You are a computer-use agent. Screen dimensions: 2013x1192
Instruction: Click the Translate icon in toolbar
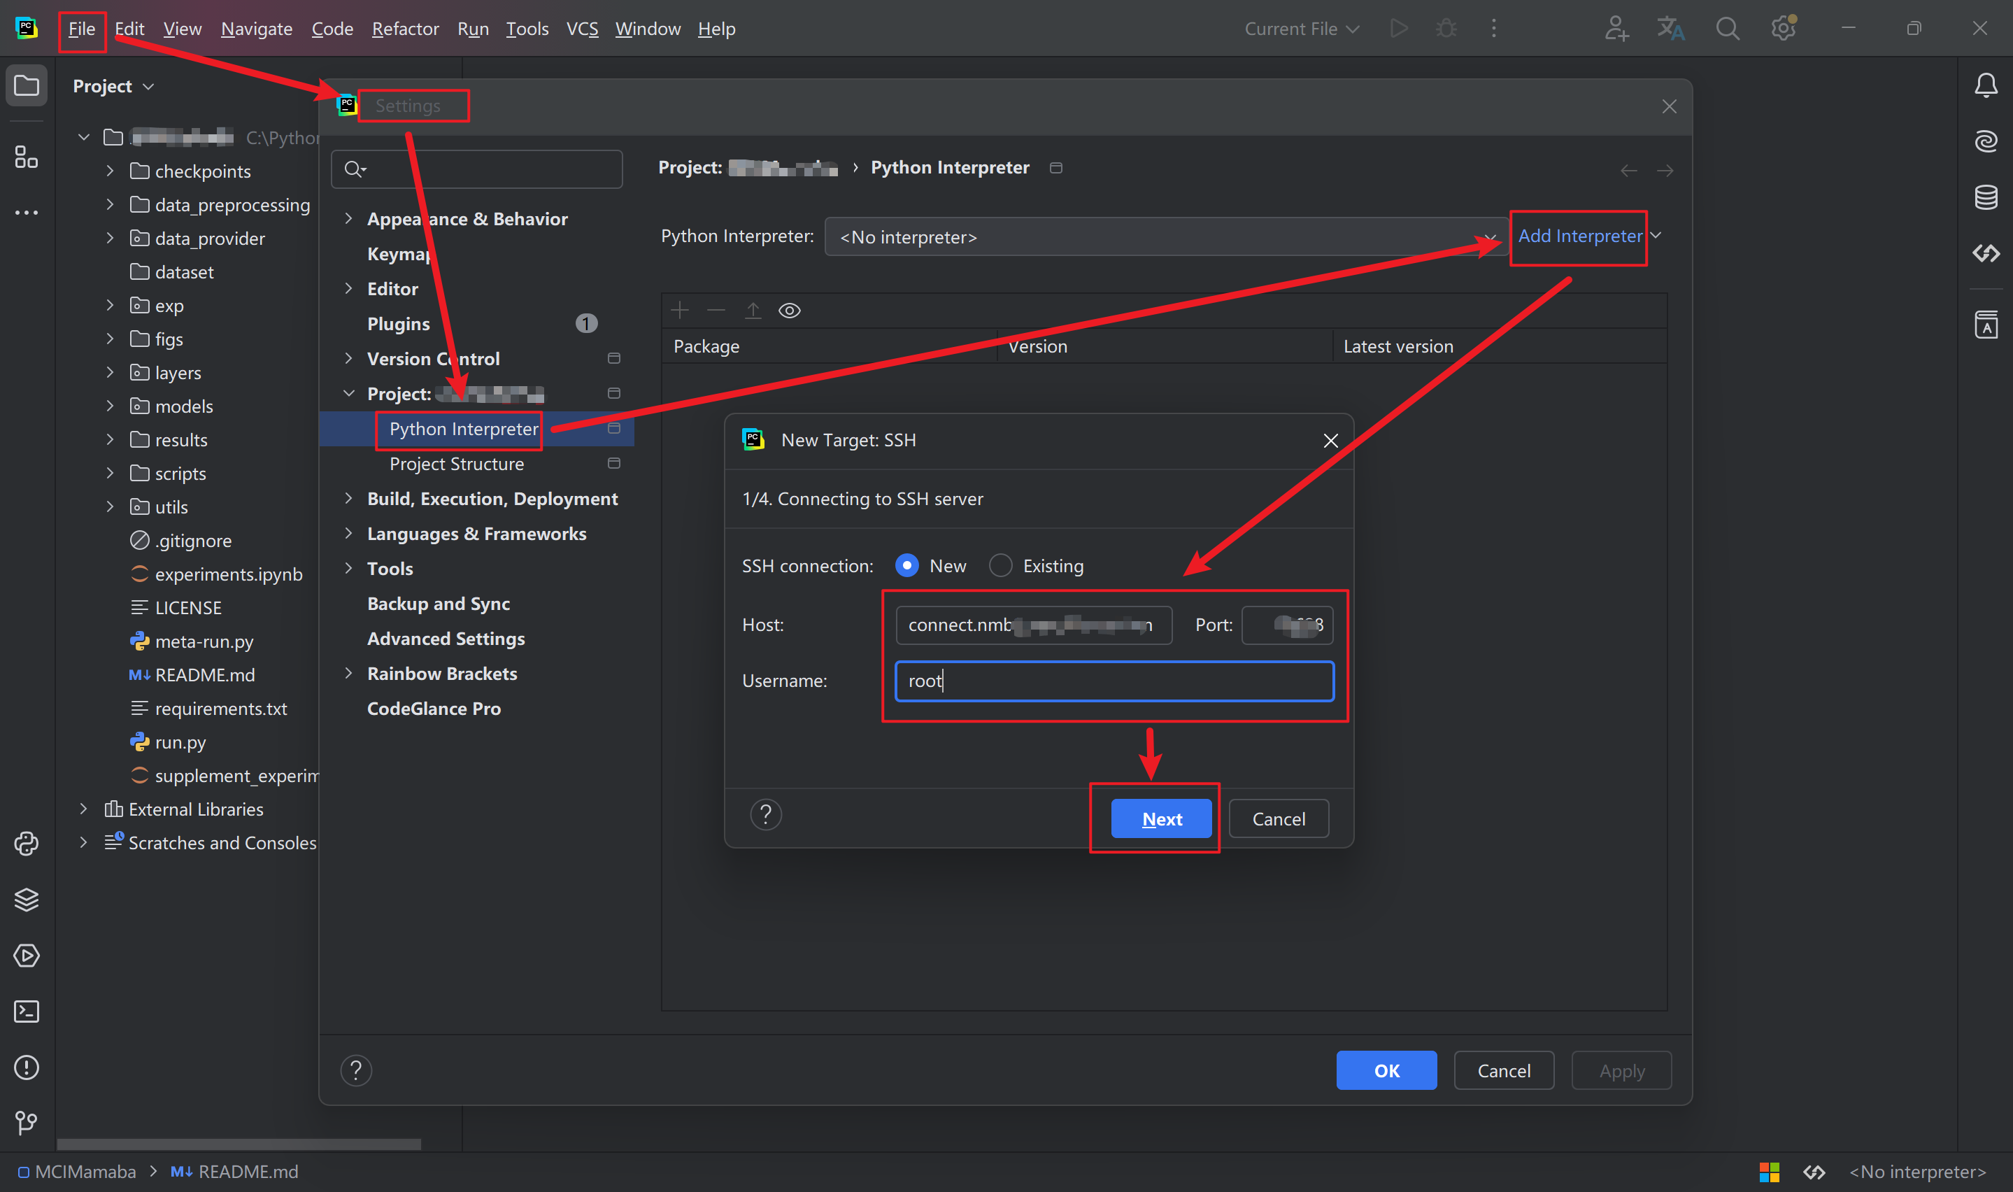[x=1671, y=28]
